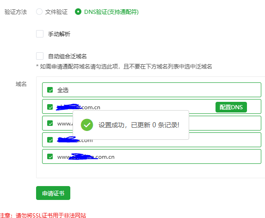Click the 设置成功 toast message text
This screenshot has width=265, height=218.
[139, 125]
